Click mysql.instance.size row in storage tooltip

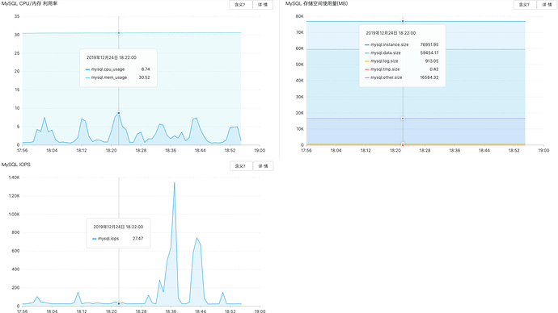tap(402, 44)
